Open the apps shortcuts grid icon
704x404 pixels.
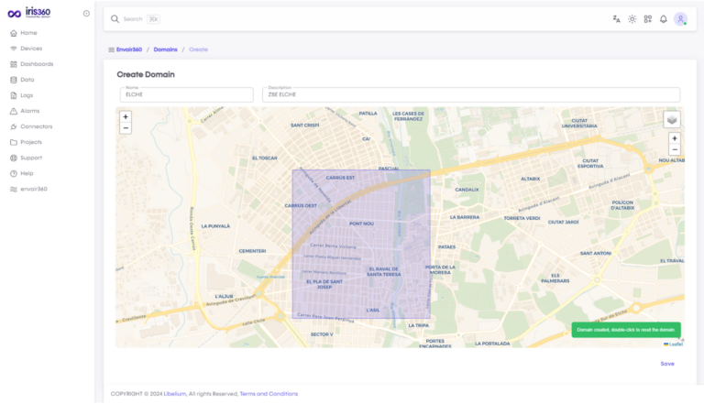[647, 18]
